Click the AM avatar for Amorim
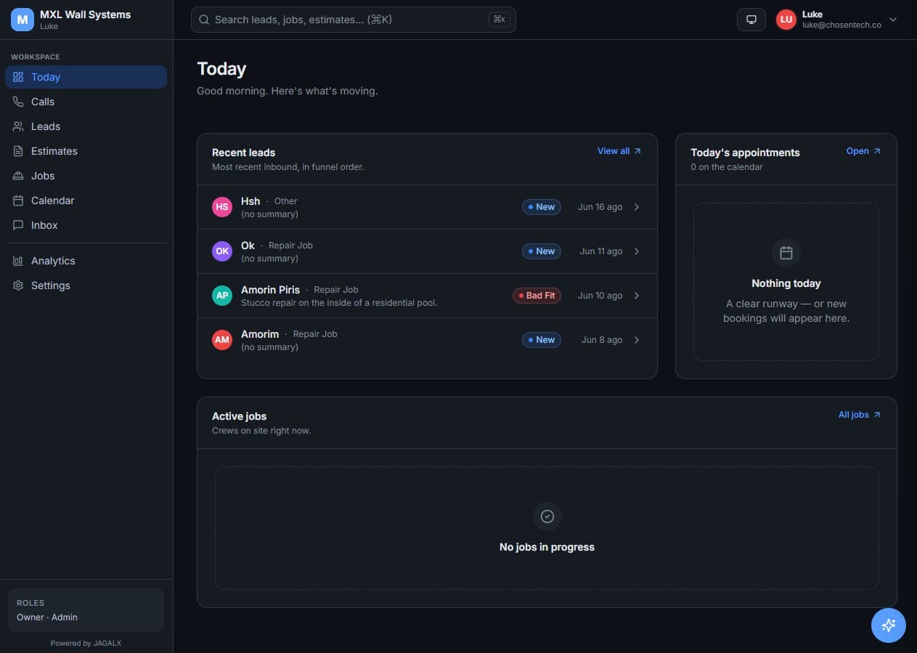 [x=222, y=340]
